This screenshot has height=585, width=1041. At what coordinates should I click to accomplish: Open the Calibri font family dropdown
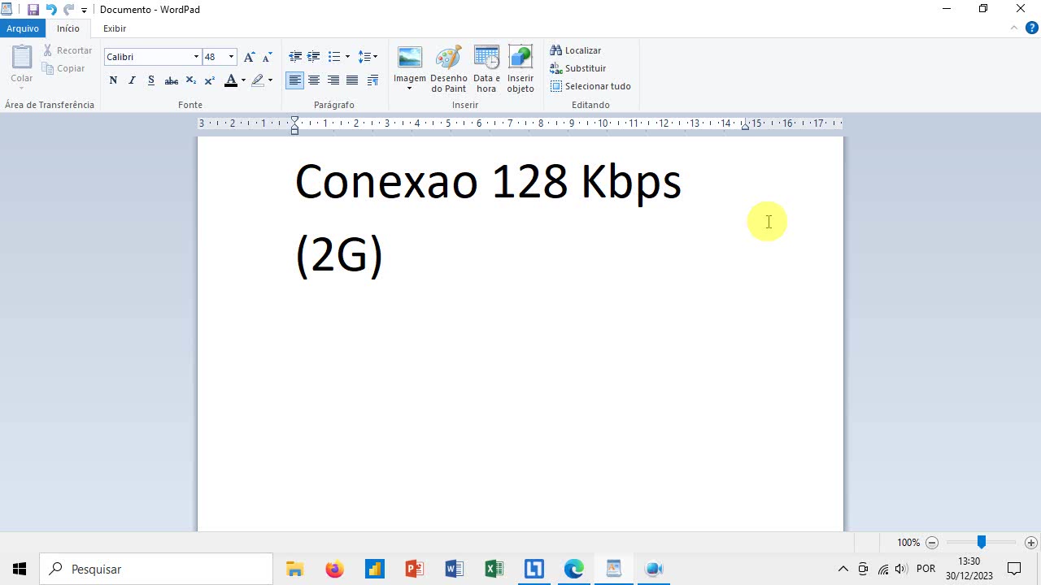[x=194, y=57]
